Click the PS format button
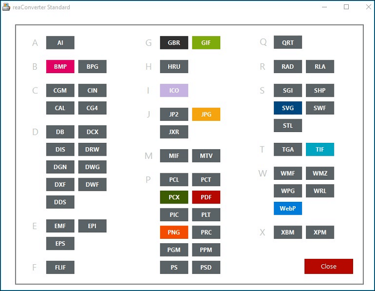The height and width of the screenshot is (291, 375). (174, 267)
